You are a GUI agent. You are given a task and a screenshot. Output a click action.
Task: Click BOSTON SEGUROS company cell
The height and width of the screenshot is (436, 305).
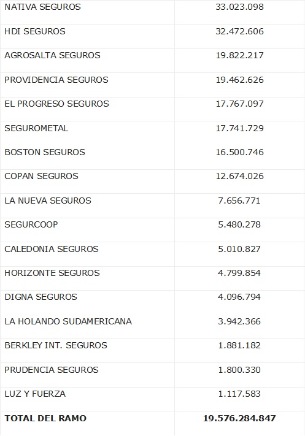[x=45, y=152]
